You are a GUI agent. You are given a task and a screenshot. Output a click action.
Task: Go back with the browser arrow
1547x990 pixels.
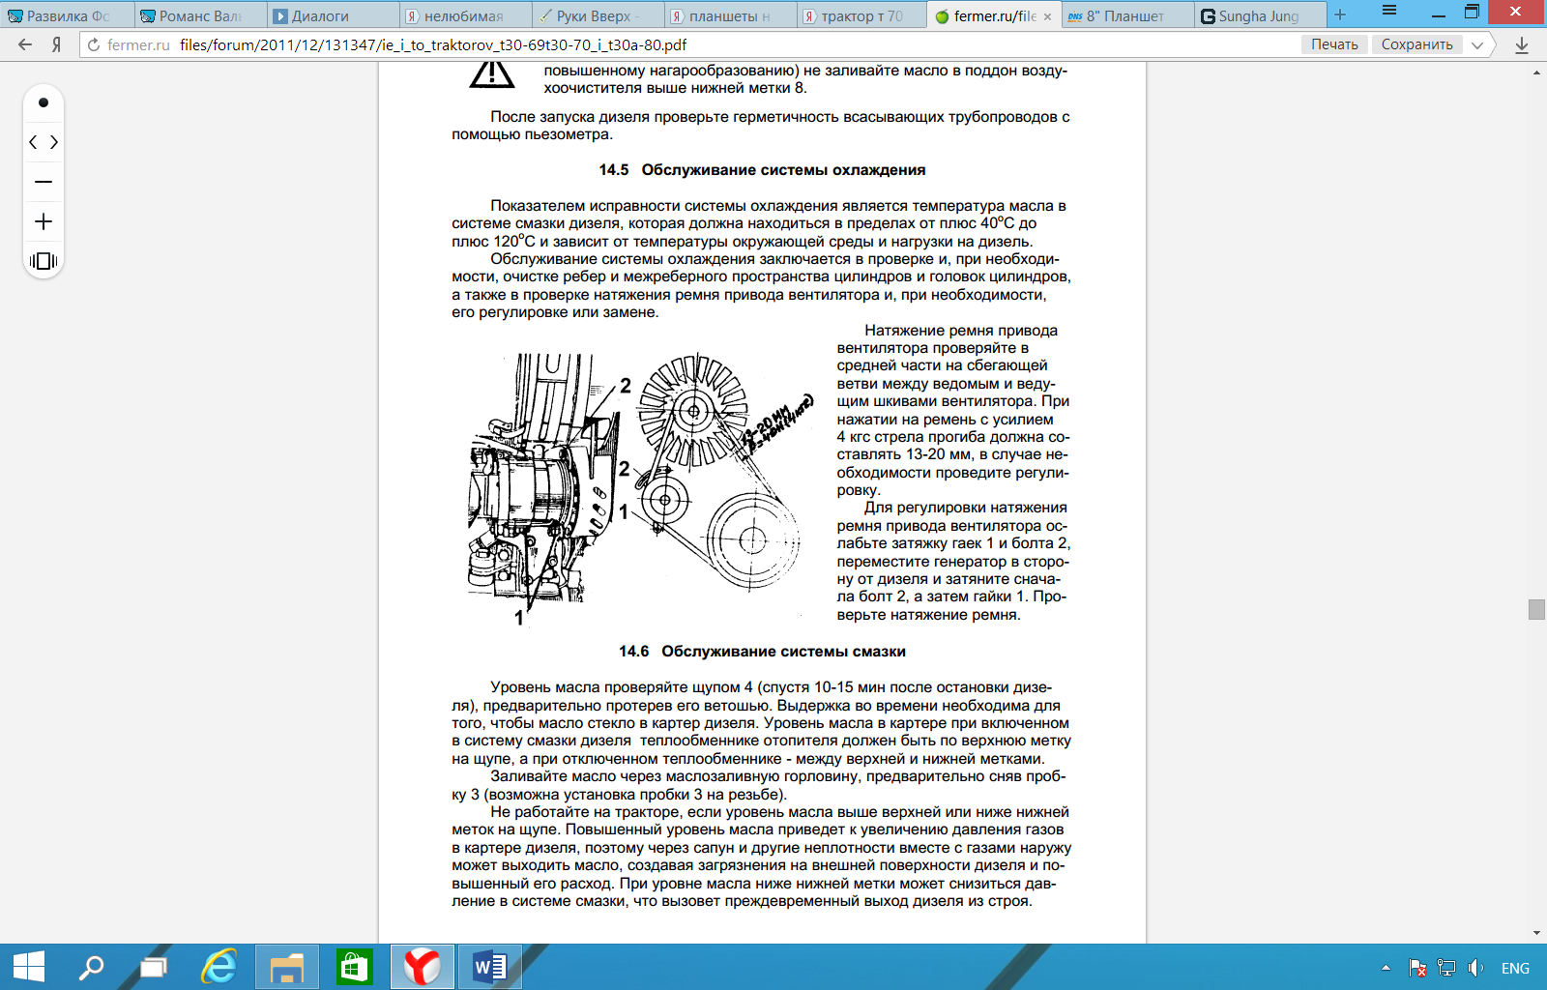pyautogui.click(x=25, y=44)
